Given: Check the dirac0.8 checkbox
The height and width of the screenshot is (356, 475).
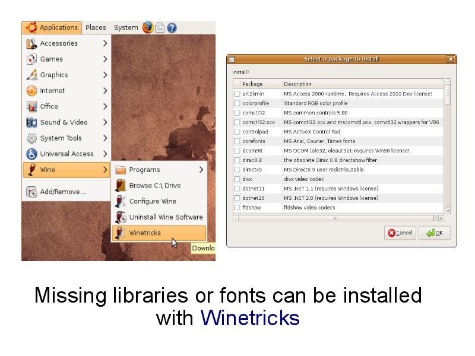Looking at the screenshot, I should 237,160.
